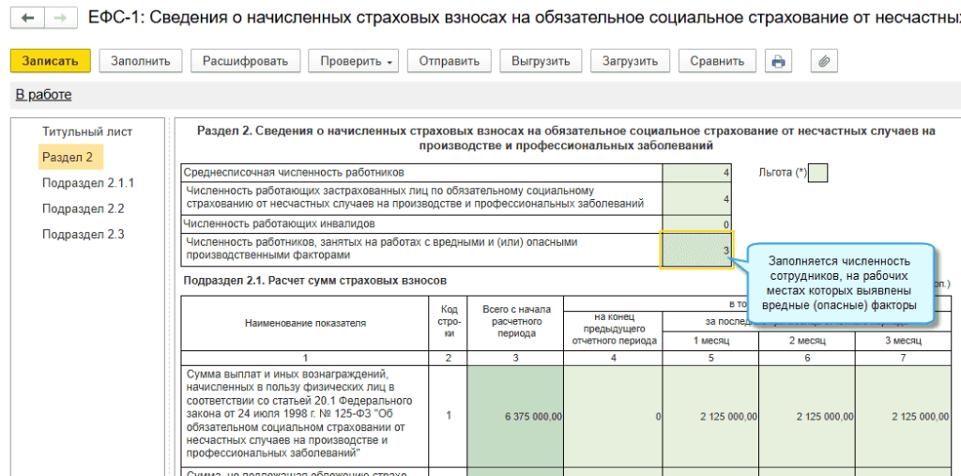The width and height of the screenshot is (961, 476).
Task: Select Подраздел 2.3 in the sidebar
Action: click(x=83, y=234)
